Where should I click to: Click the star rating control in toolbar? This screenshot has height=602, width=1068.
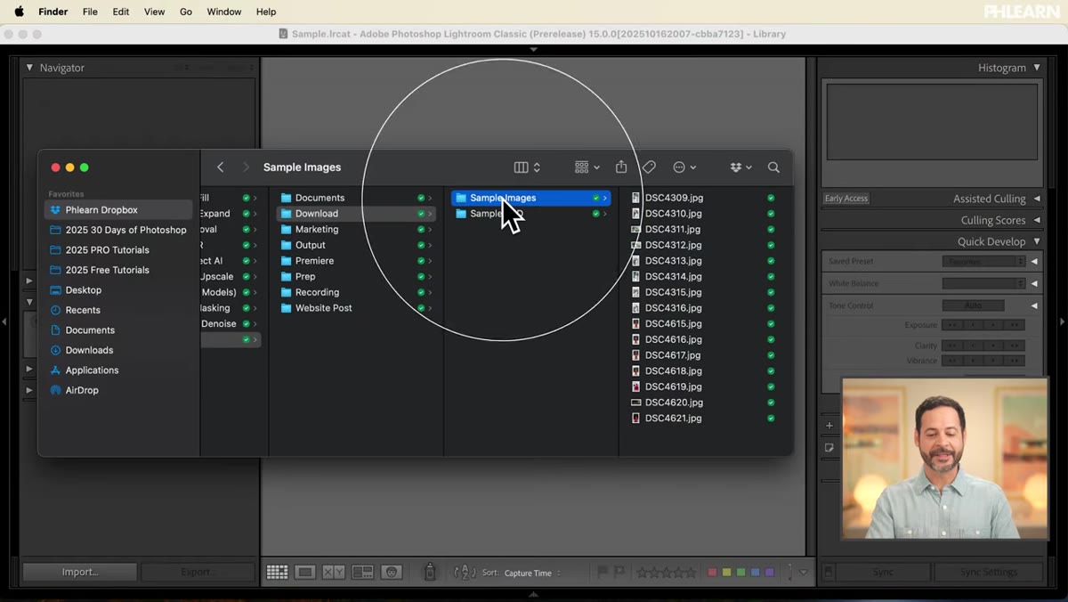click(x=666, y=572)
